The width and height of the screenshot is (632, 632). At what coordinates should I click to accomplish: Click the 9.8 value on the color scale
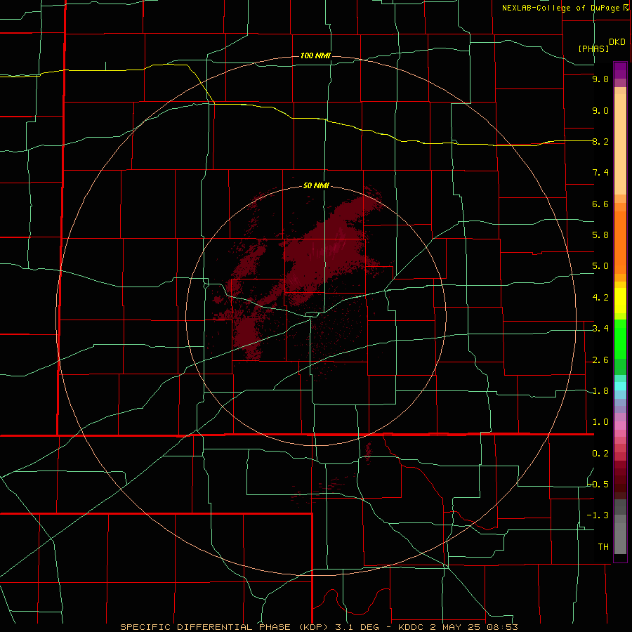coord(600,79)
